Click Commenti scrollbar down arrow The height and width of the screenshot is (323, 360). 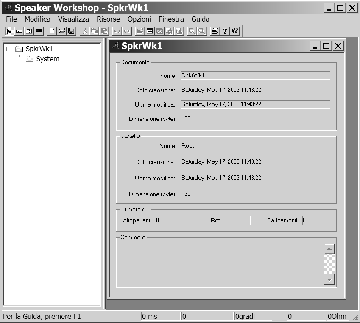click(x=329, y=279)
